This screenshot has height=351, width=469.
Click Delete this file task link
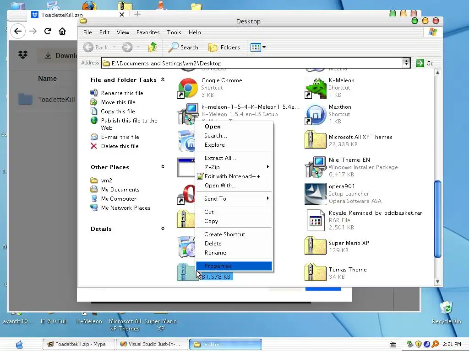[x=120, y=146]
